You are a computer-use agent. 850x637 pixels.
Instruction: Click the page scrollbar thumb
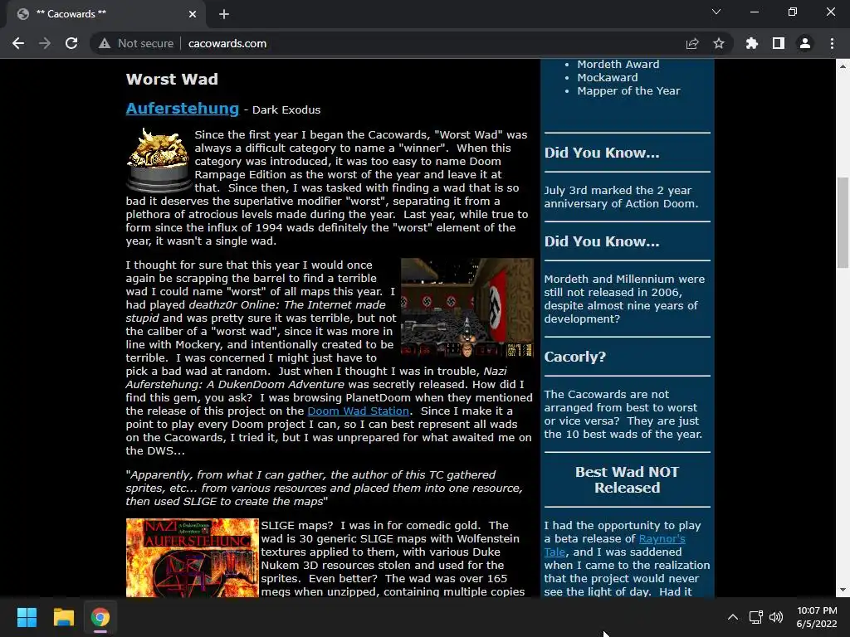(x=843, y=222)
